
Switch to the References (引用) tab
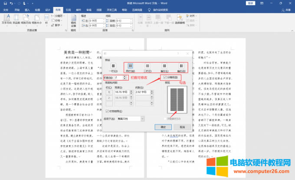tap(68, 10)
